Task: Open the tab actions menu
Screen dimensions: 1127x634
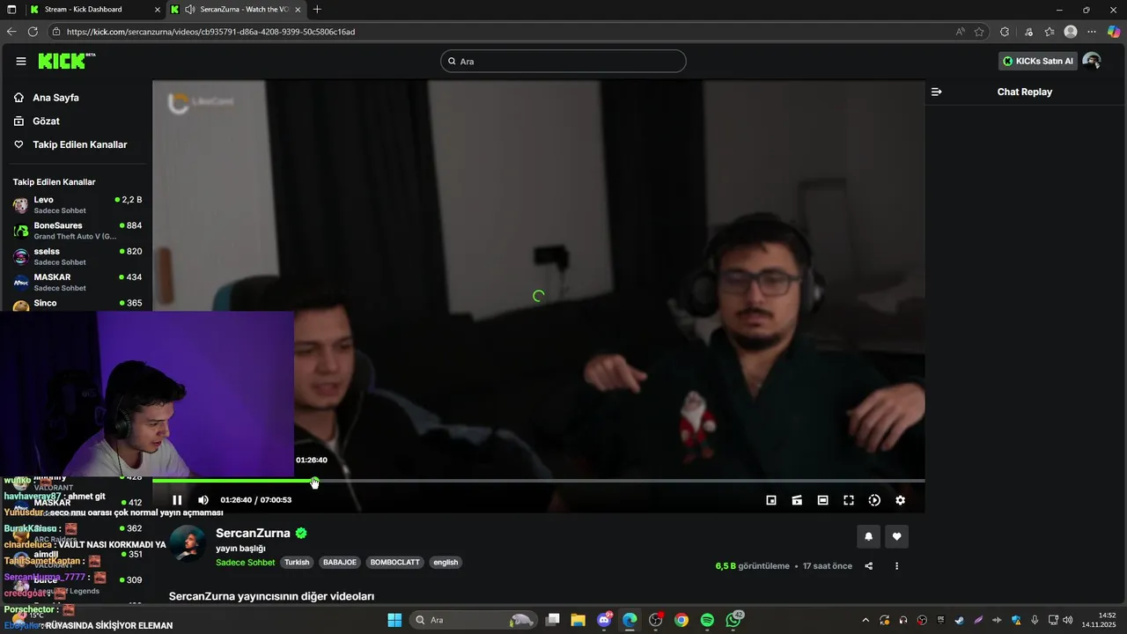Action: pos(12,9)
